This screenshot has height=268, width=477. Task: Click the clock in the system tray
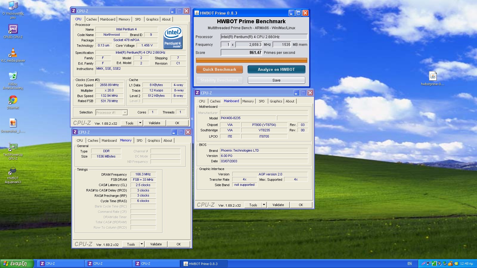[467, 264]
